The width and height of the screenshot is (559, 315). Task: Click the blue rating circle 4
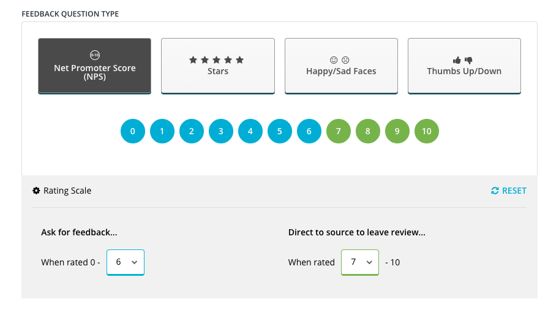pos(250,131)
